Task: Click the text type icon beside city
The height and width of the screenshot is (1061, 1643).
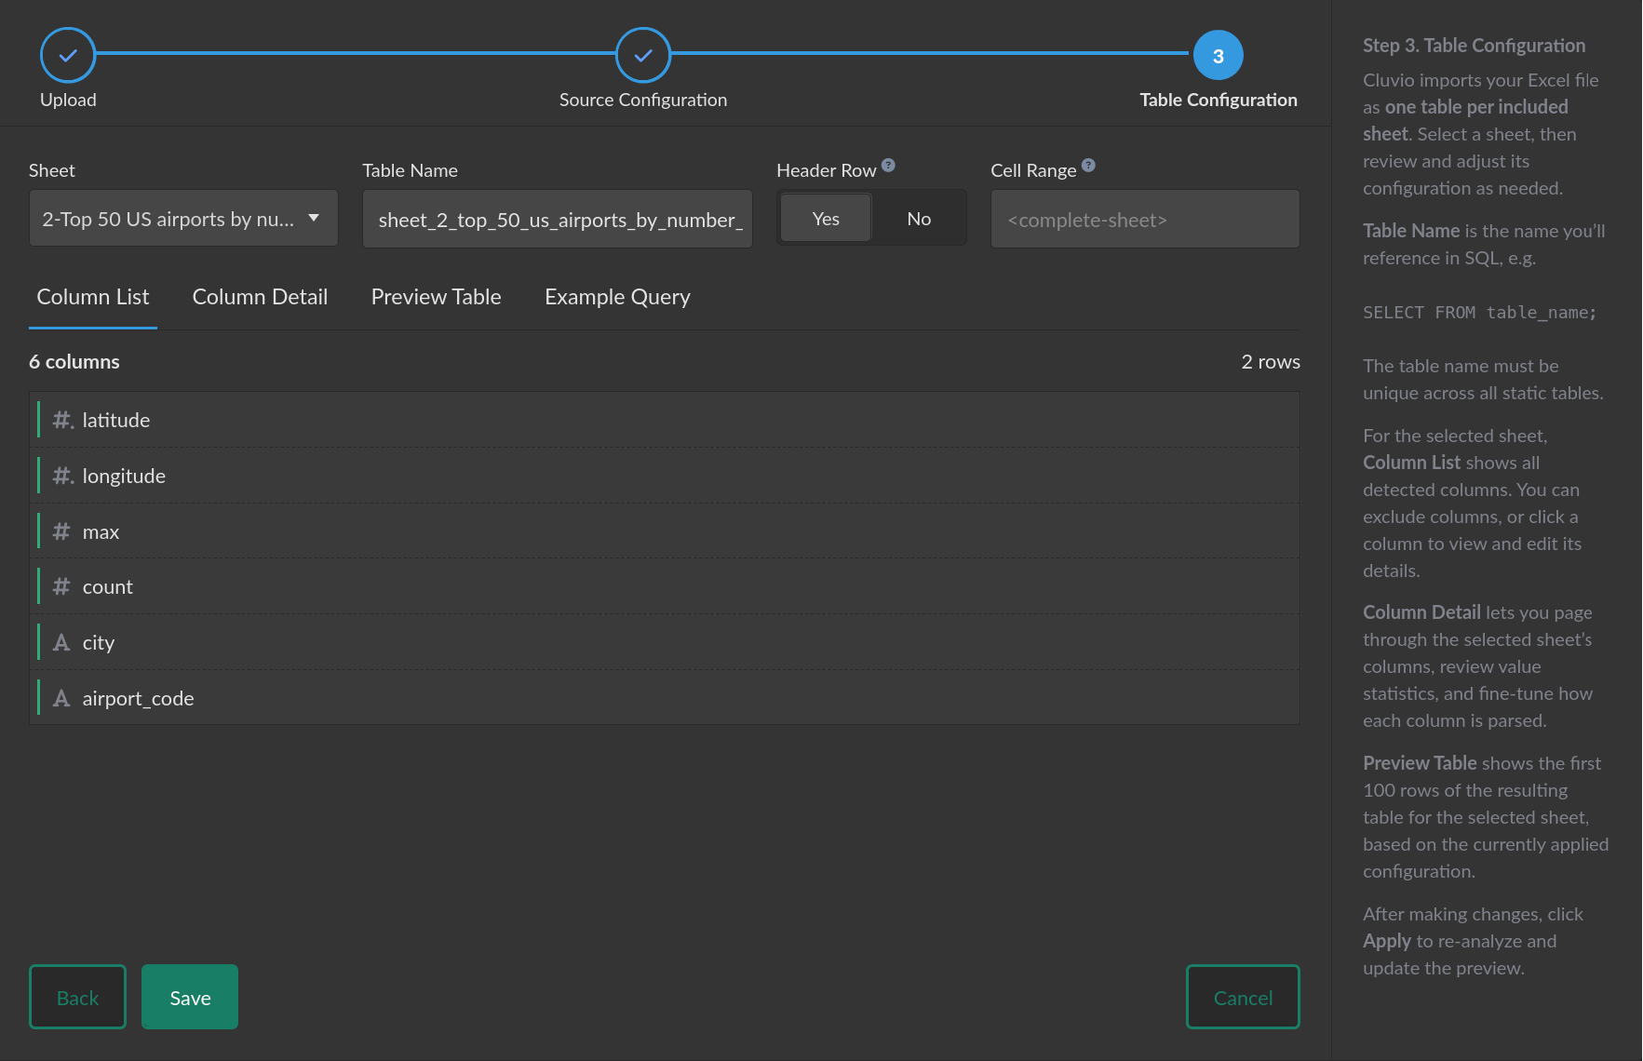Action: 61,642
